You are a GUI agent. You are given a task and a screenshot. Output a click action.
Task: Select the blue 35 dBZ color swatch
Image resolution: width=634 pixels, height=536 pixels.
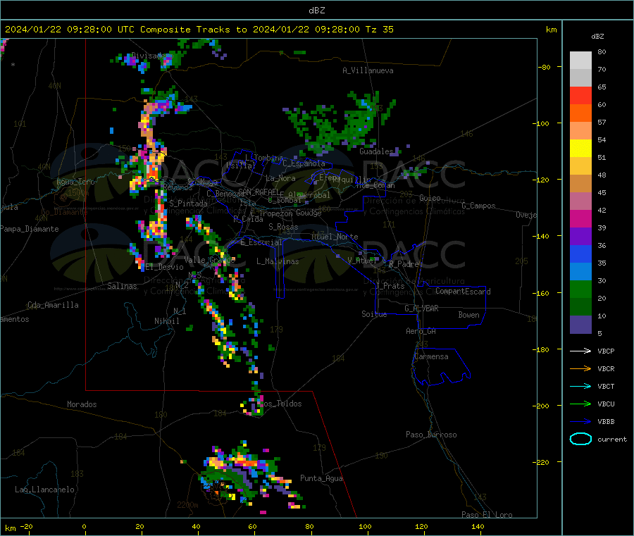580,254
